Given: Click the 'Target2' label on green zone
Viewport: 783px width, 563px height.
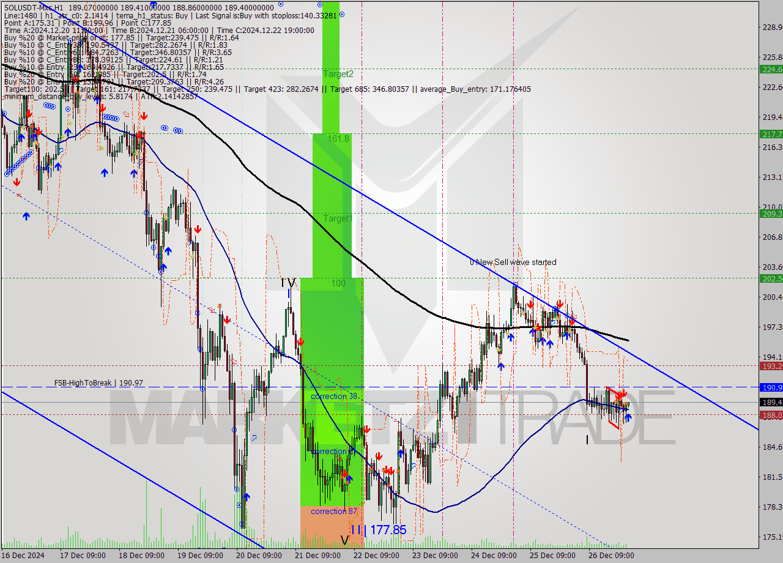Looking at the screenshot, I should click(x=338, y=74).
